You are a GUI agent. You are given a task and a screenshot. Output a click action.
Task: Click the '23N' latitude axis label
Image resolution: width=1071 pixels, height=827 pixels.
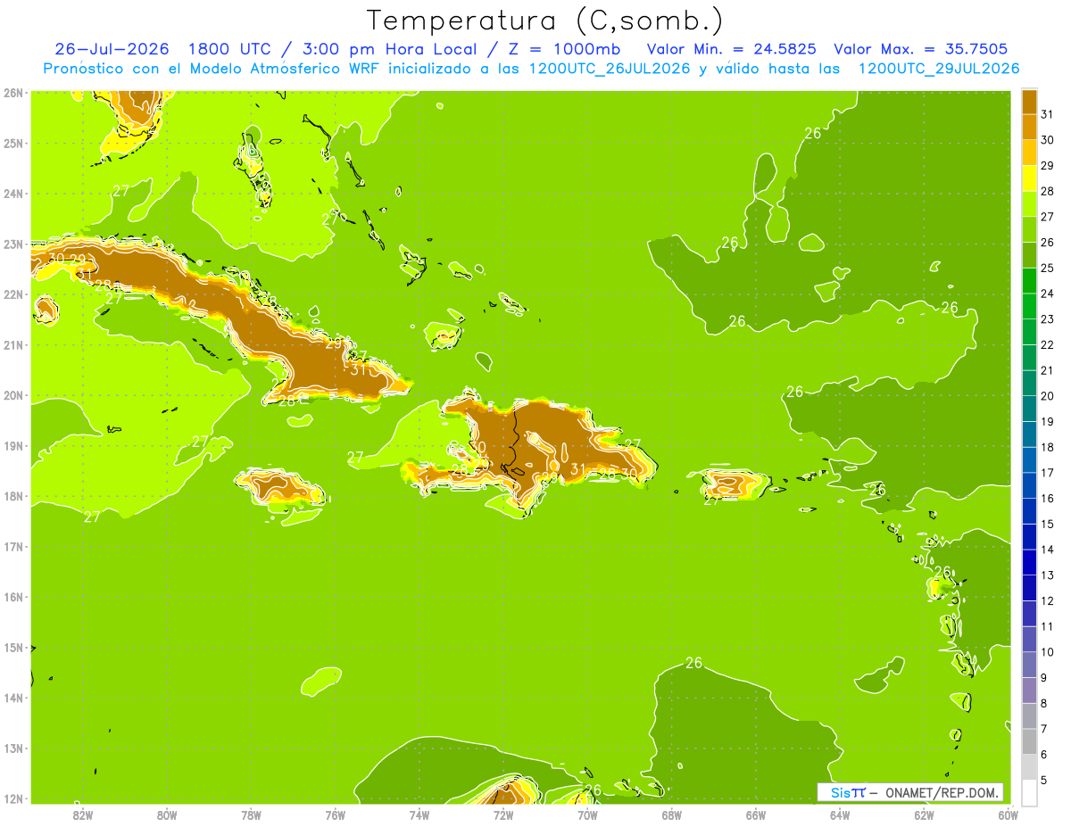coord(13,244)
